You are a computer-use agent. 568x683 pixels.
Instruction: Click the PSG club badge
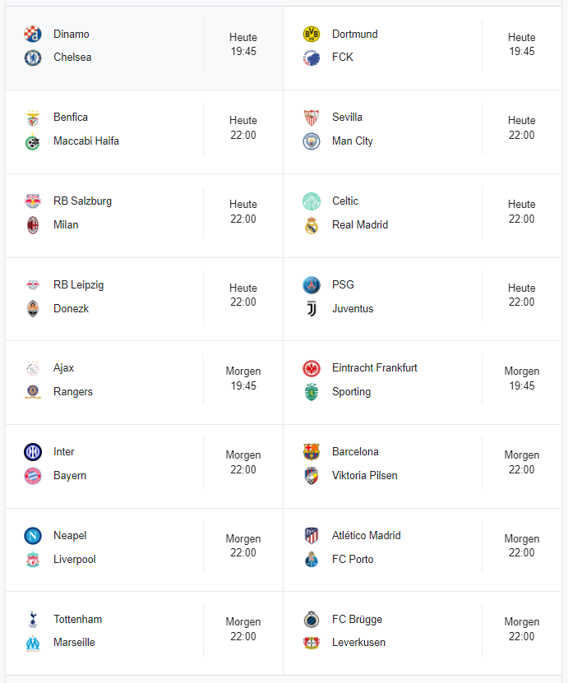(x=312, y=285)
